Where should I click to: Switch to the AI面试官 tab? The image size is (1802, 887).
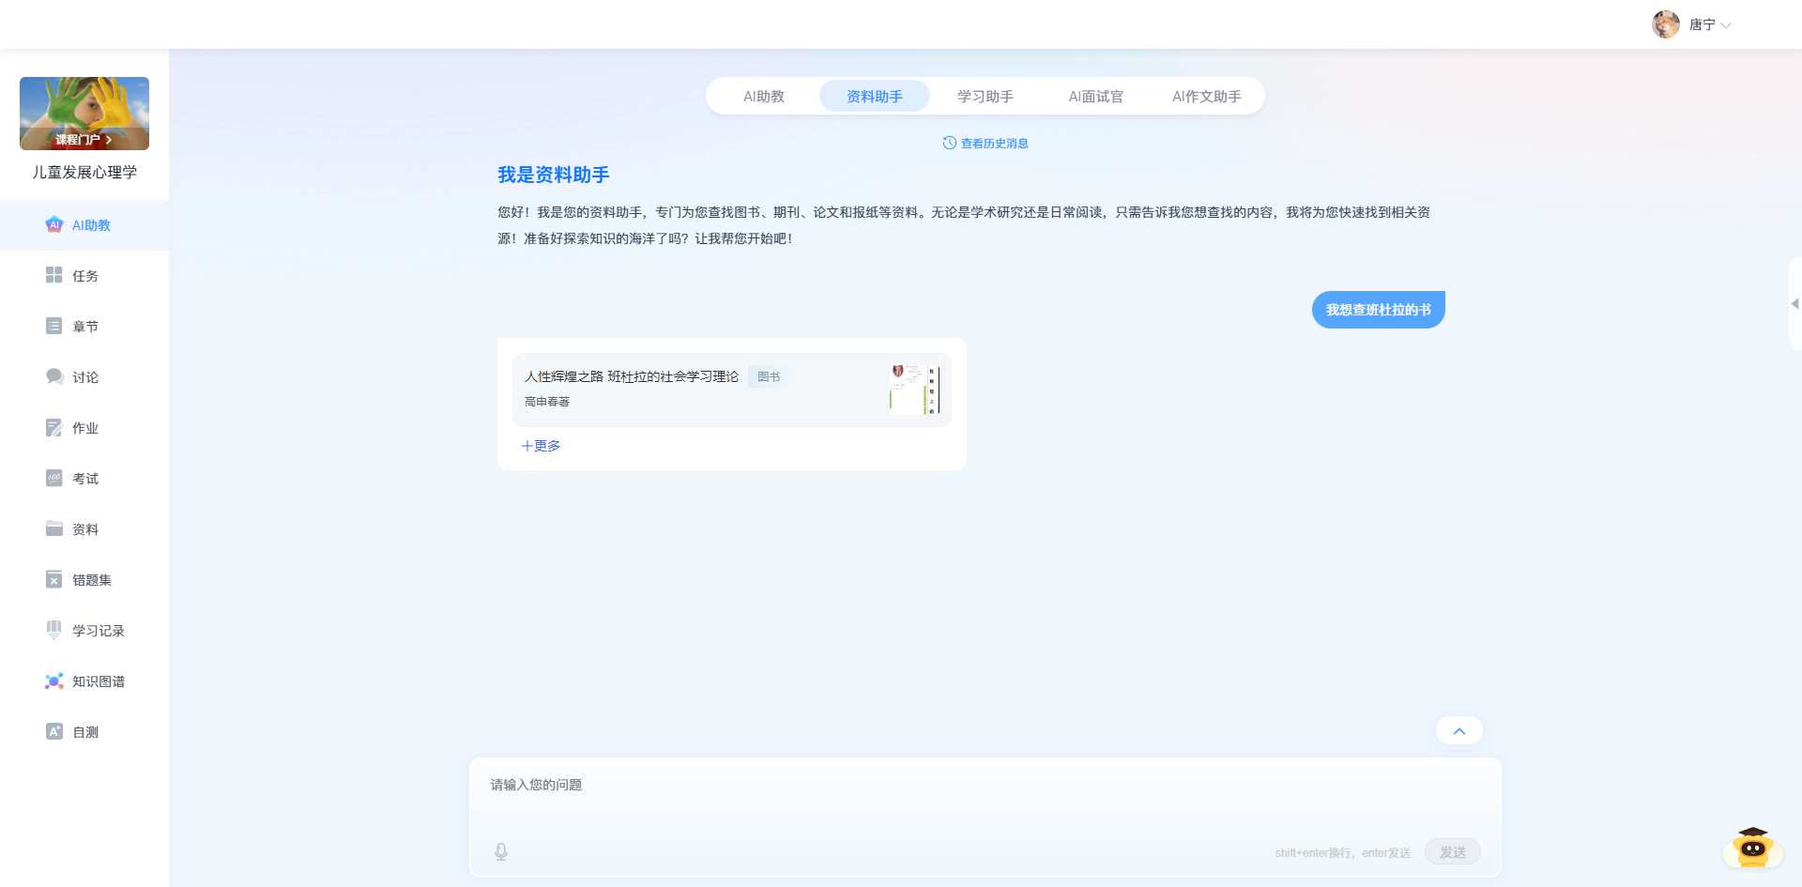(1095, 97)
